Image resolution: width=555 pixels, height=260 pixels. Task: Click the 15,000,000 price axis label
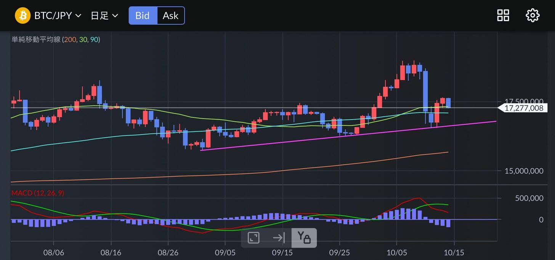click(524, 171)
